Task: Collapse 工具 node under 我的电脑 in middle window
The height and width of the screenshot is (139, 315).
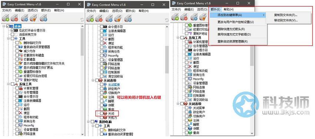Action: [x=93, y=126]
